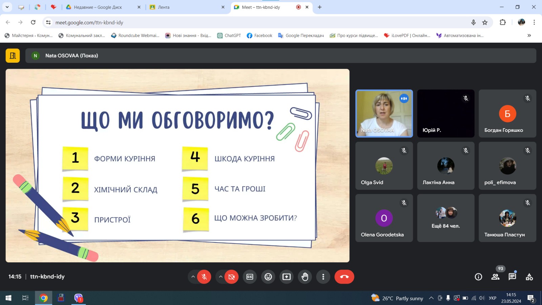Open Chrome from the Windows taskbar
Viewport: 542px width, 305px height.
click(x=43, y=298)
